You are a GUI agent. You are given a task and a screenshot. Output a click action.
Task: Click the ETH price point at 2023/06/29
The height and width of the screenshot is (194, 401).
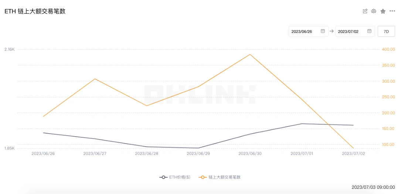pyautogui.click(x=198, y=148)
